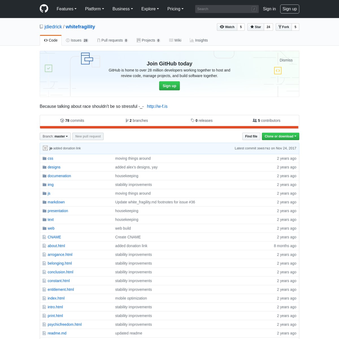Click the folder icon beside css

pyautogui.click(x=44, y=158)
